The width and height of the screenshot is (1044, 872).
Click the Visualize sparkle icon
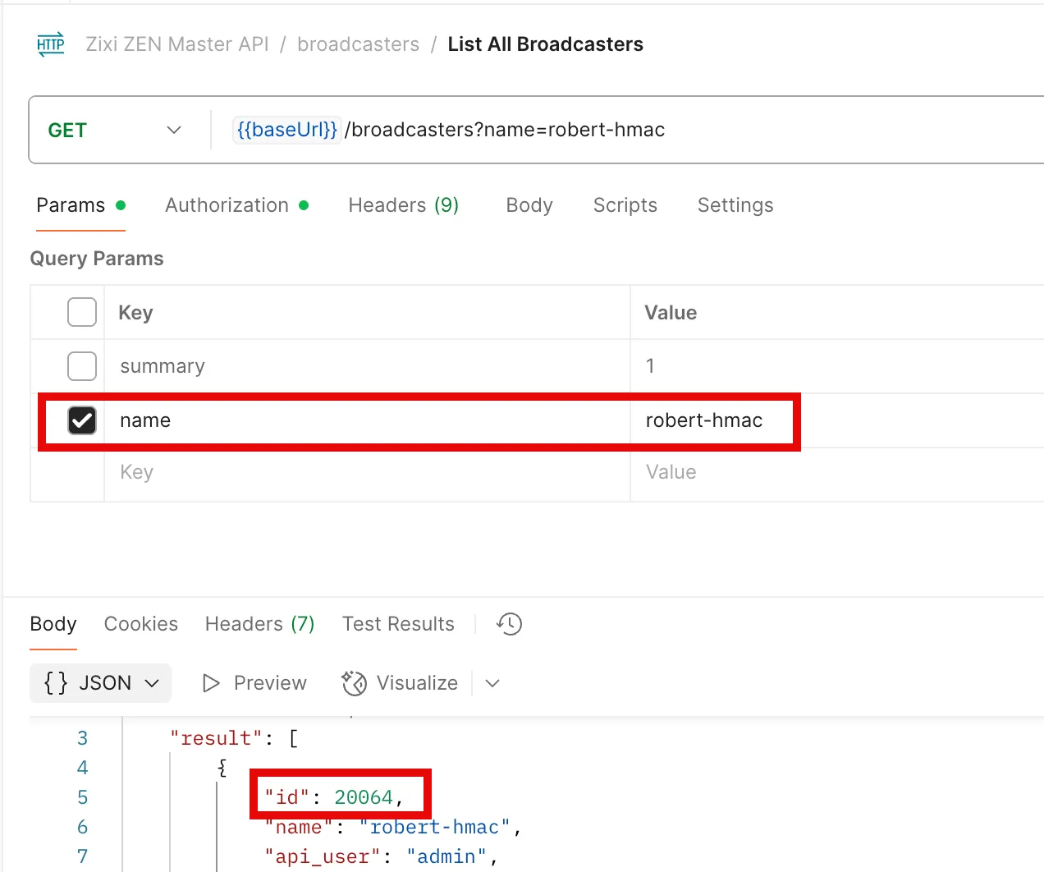[354, 683]
